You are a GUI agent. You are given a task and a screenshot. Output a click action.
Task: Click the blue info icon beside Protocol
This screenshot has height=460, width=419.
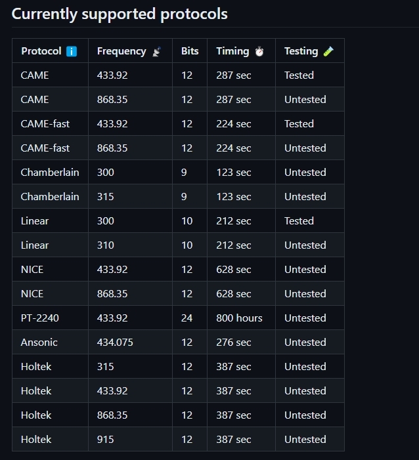tap(72, 51)
